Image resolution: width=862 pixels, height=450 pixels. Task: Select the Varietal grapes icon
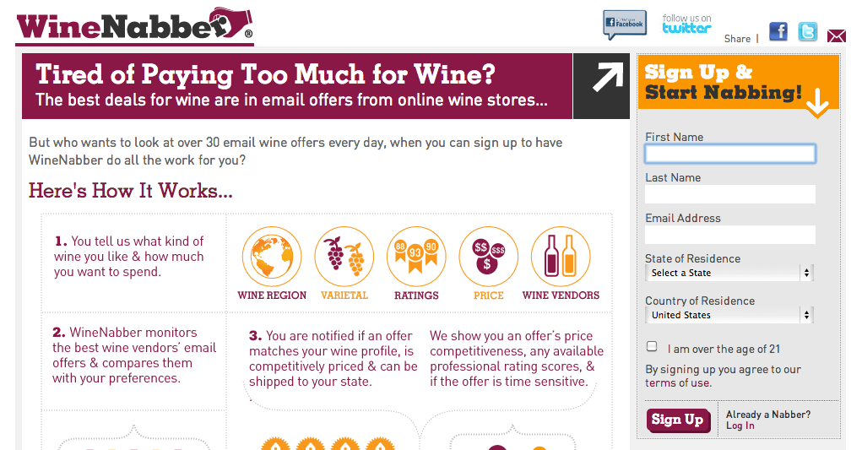[x=344, y=257]
